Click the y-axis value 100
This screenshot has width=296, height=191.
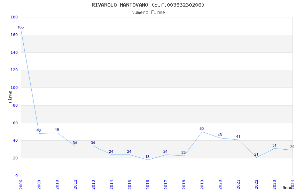click(14, 88)
